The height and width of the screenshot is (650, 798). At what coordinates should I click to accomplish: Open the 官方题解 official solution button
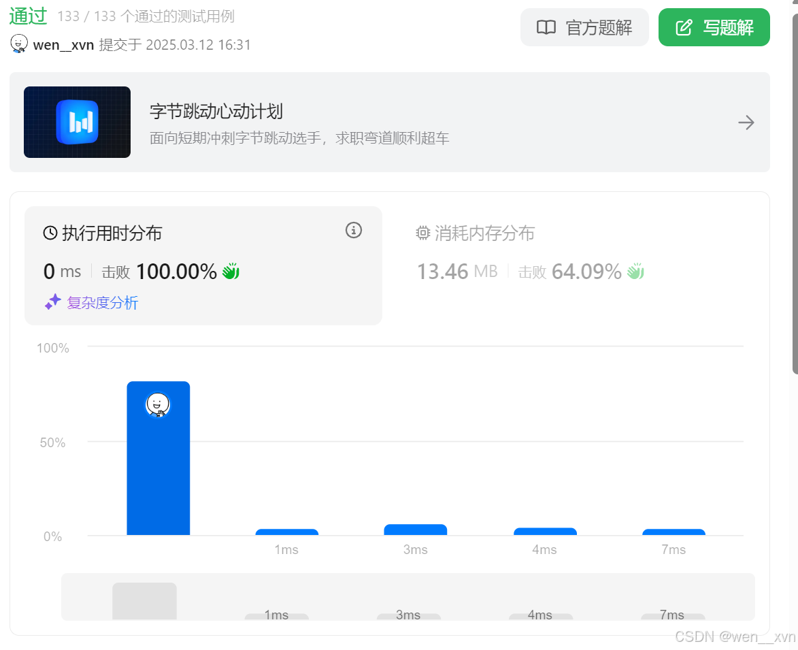[584, 27]
